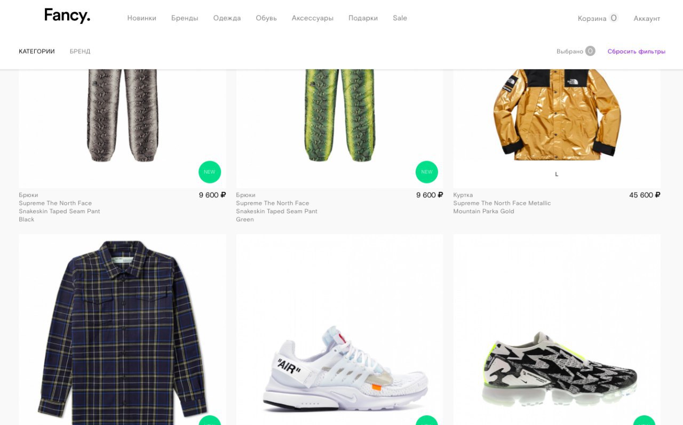Screen dimensions: 683x425
Task: Click the Сбросить фильтры link
Action: 637,52
